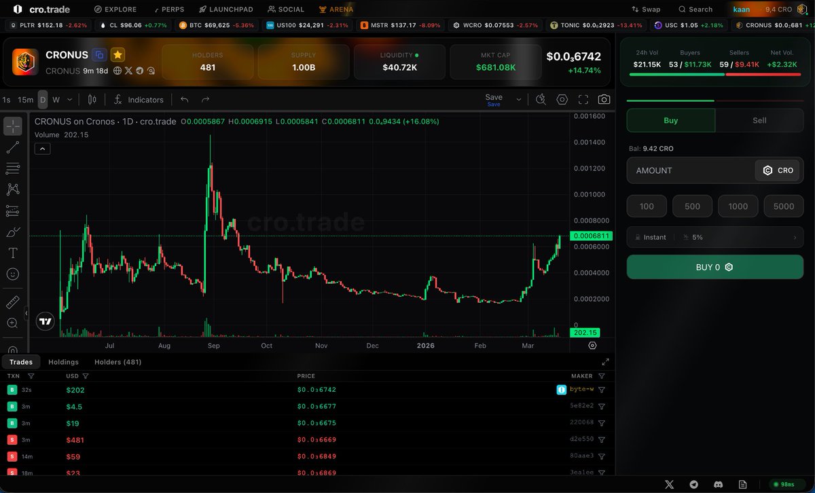Open the PERPS page
815x493 pixels.
click(x=169, y=10)
